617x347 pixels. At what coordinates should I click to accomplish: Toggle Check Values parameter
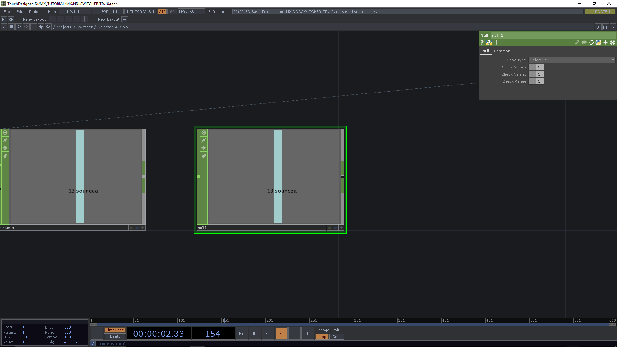(536, 67)
